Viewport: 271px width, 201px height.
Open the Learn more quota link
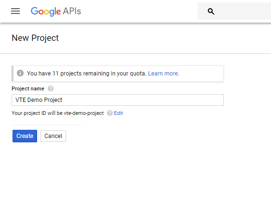[x=163, y=74]
